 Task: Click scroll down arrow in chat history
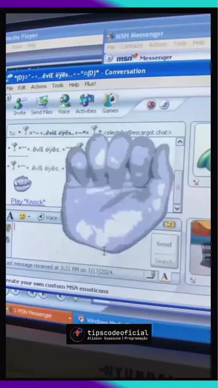(177, 209)
